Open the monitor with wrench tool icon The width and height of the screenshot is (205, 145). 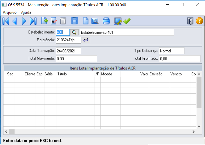point(118,21)
